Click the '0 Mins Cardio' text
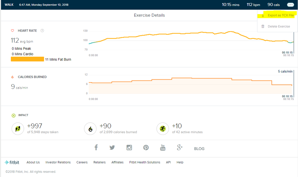Image resolution: width=298 pixels, height=177 pixels. pyautogui.click(x=22, y=54)
